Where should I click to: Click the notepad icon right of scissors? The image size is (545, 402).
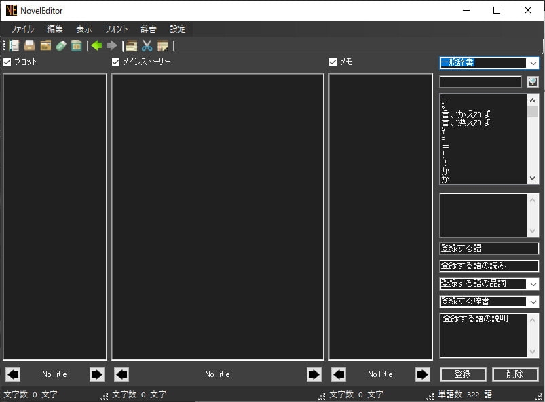point(163,45)
